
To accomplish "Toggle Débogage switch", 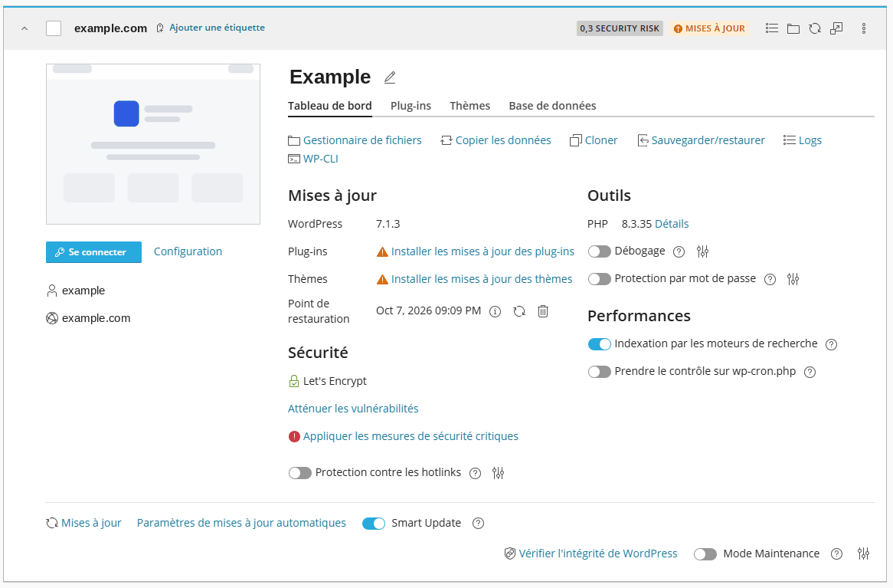I will (599, 251).
